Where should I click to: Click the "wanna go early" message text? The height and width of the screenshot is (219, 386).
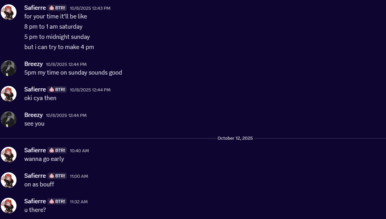[44, 159]
